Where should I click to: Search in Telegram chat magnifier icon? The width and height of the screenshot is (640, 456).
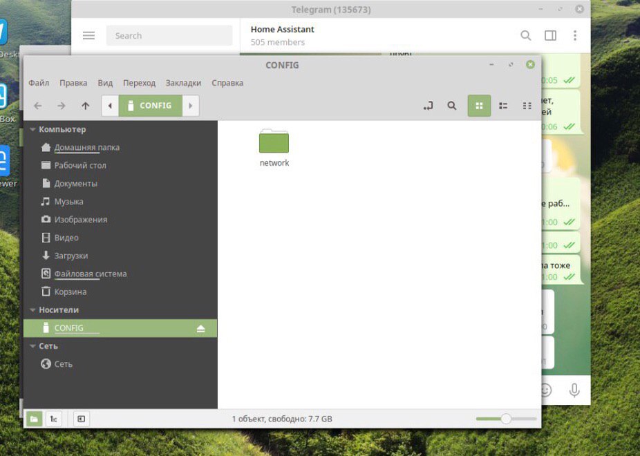tap(526, 35)
